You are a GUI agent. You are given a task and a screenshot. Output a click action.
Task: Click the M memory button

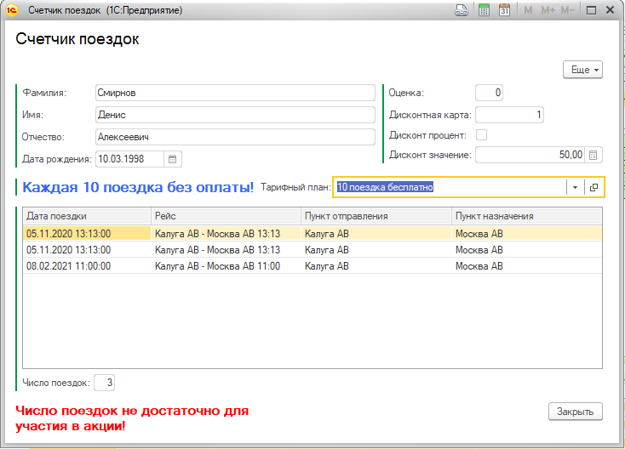(528, 10)
